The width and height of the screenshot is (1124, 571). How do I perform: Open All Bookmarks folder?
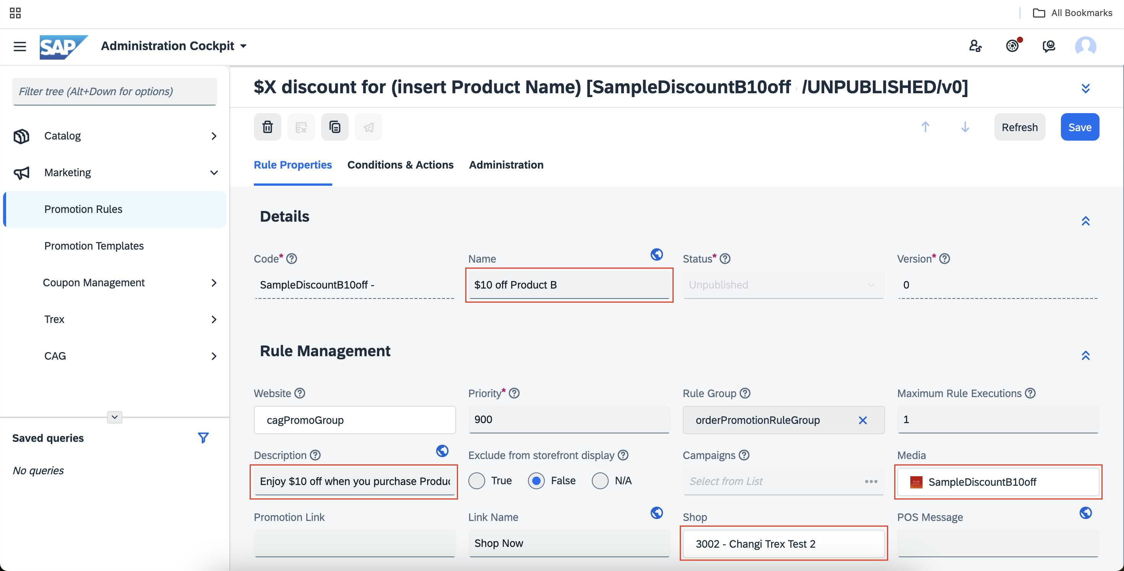[x=1072, y=13]
